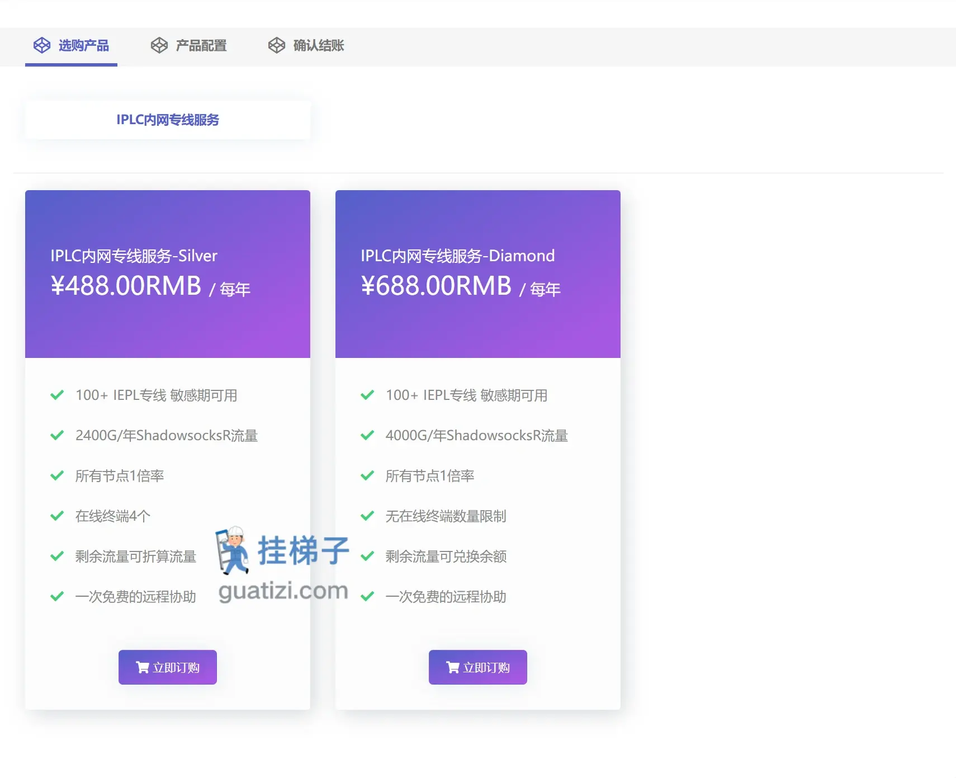Select the IPLC内网专线服务 category
The height and width of the screenshot is (778, 956).
pyautogui.click(x=168, y=120)
